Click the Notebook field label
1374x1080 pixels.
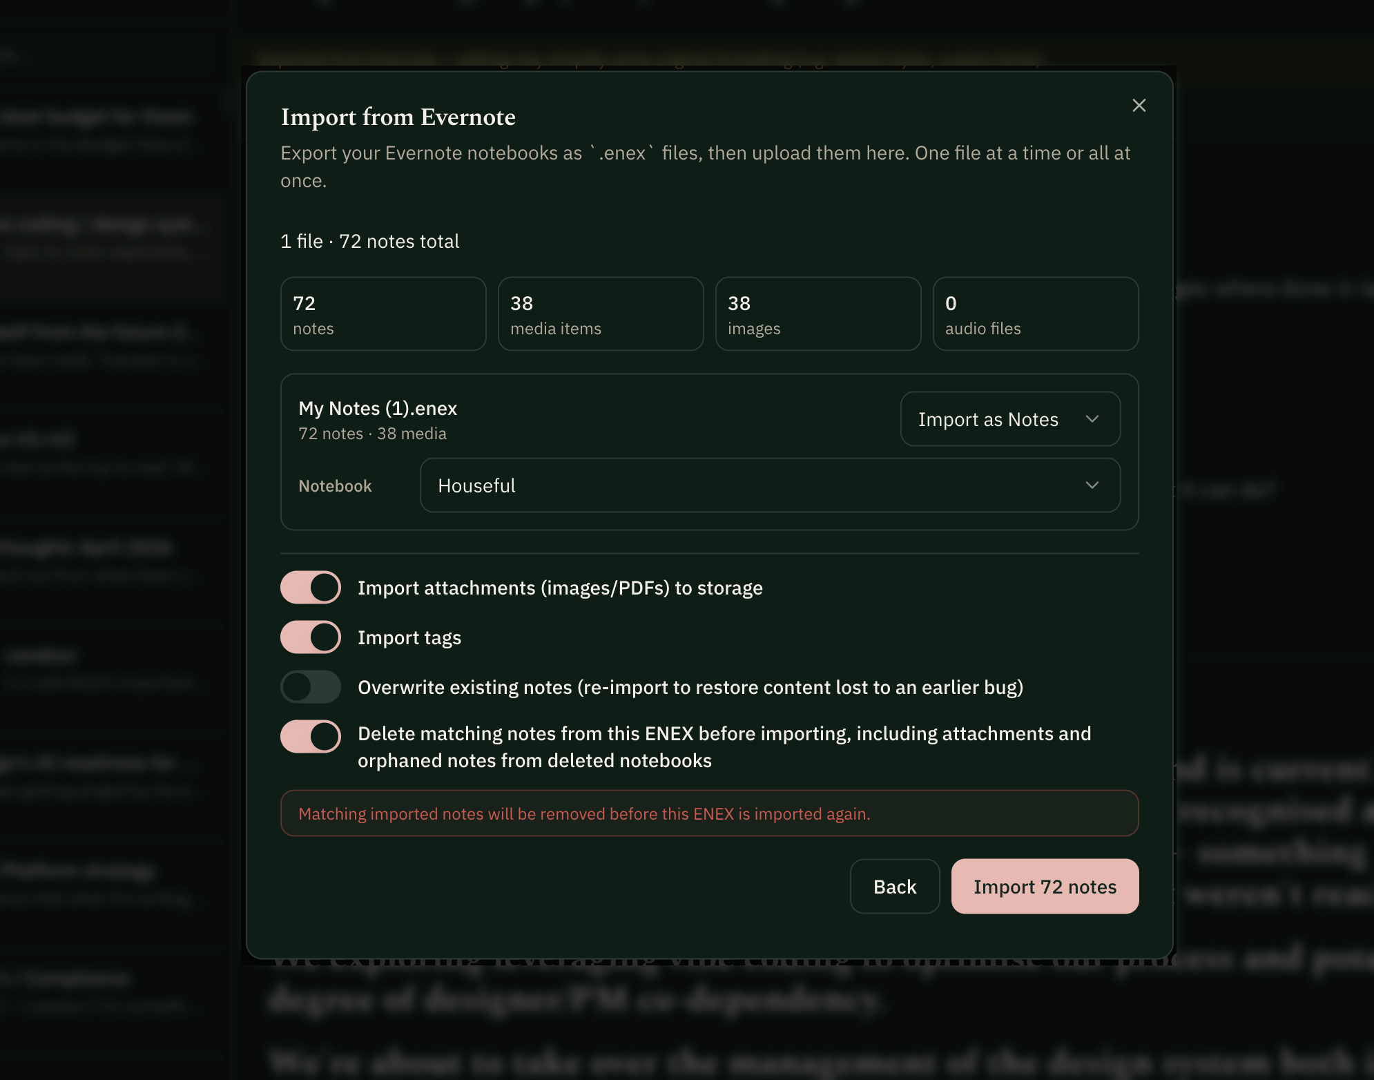coord(335,486)
